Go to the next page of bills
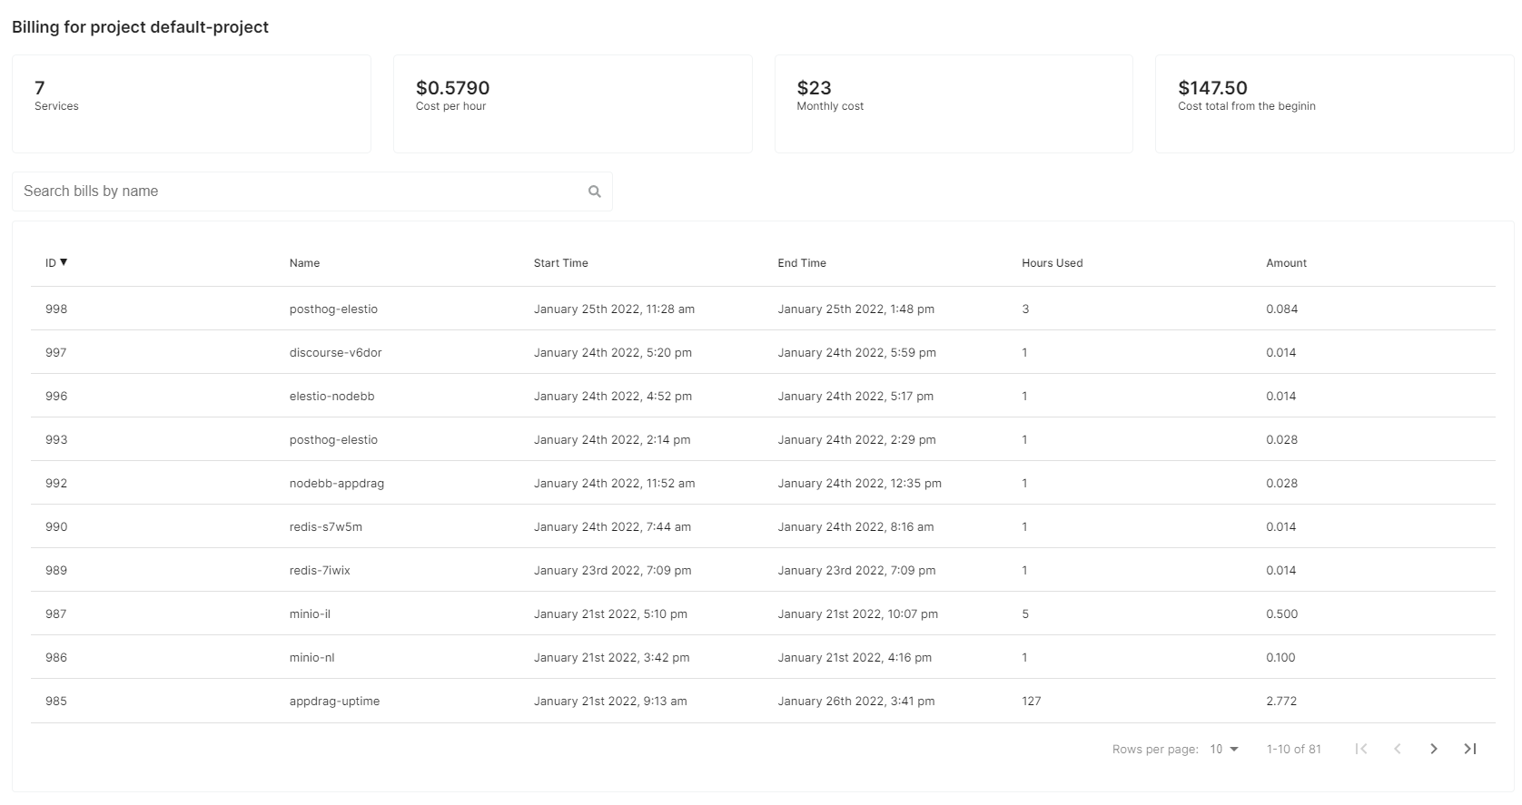This screenshot has height=805, width=1522. [1433, 749]
